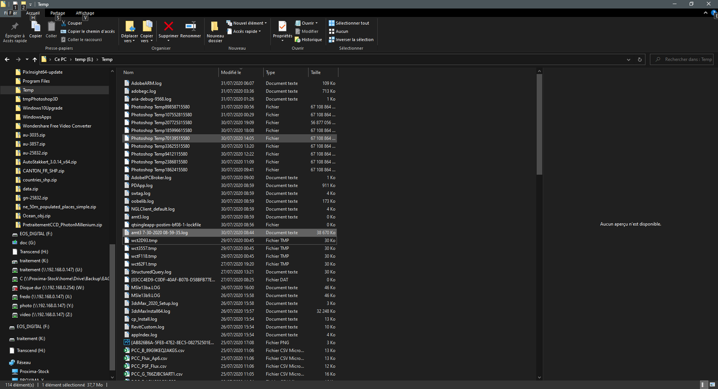
Task: Select tmpPhotoshop3D folder in the sidebar
Action: pos(40,99)
